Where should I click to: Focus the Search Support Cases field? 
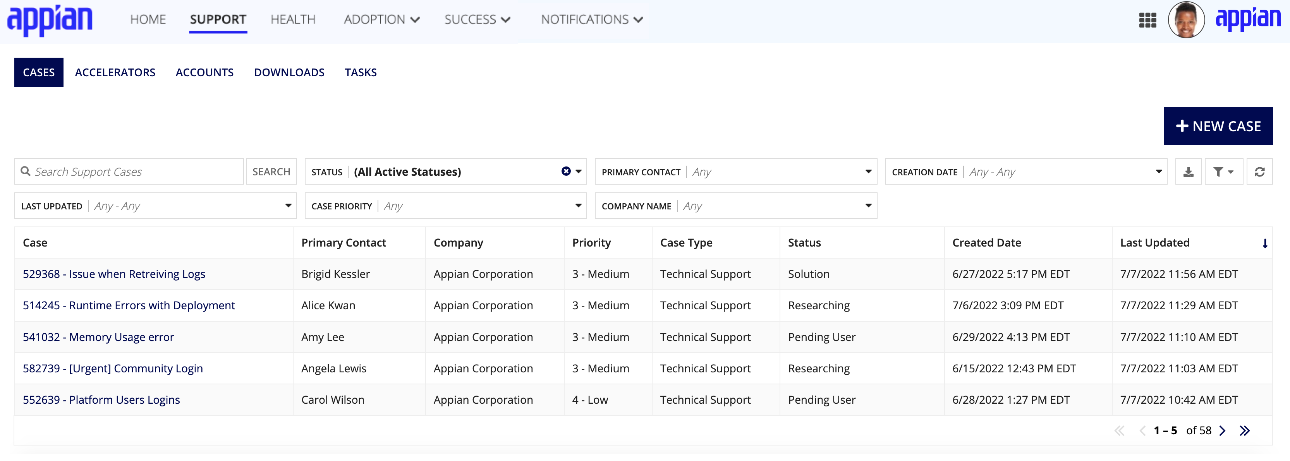tap(129, 172)
